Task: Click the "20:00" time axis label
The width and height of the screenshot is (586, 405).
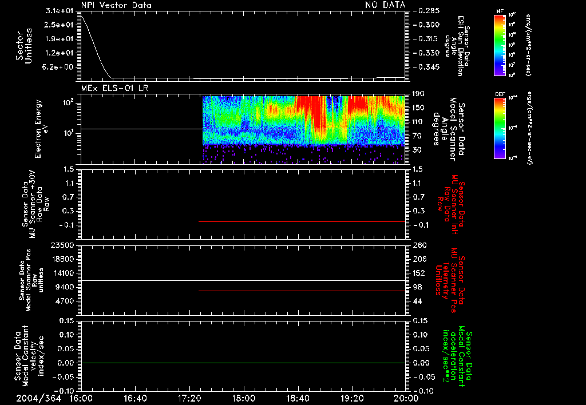Action: (406, 398)
